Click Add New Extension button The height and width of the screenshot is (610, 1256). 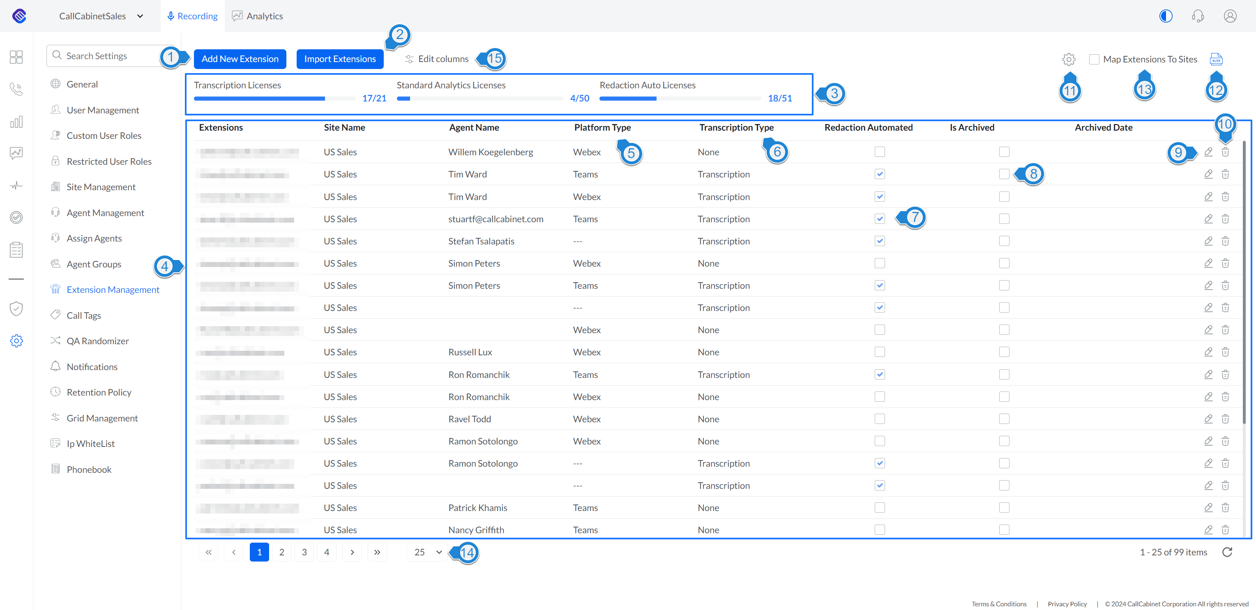pyautogui.click(x=240, y=59)
